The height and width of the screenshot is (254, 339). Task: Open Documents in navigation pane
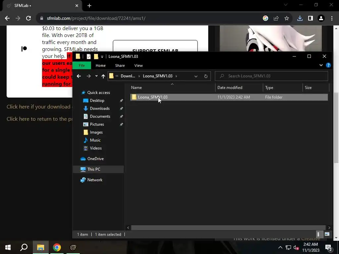[x=100, y=116]
